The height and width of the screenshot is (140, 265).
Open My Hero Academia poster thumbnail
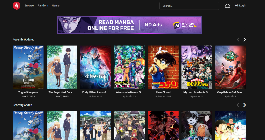(197, 67)
